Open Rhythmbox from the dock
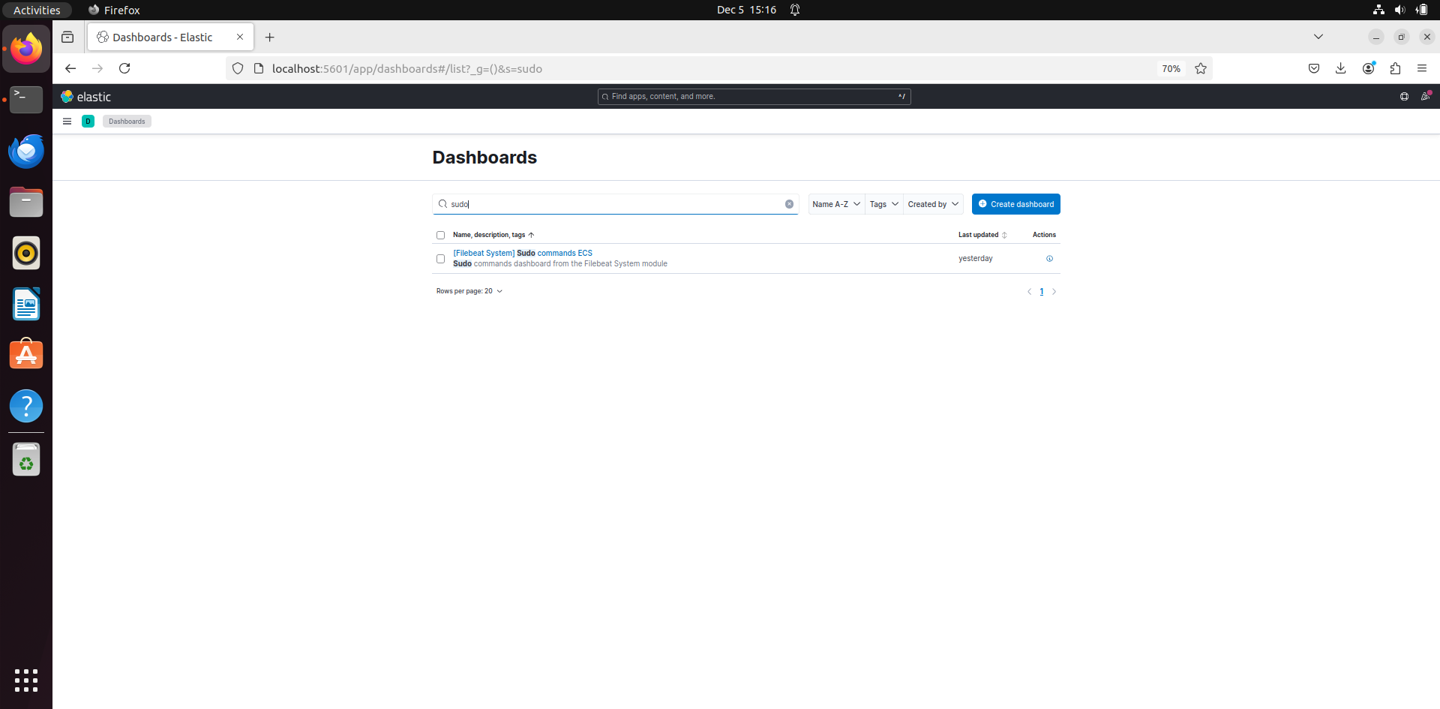1440x709 pixels. (26, 253)
